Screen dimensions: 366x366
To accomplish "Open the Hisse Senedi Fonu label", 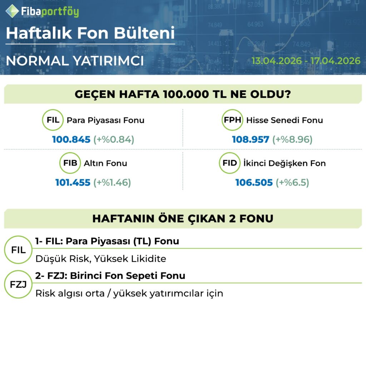I will 284,120.
